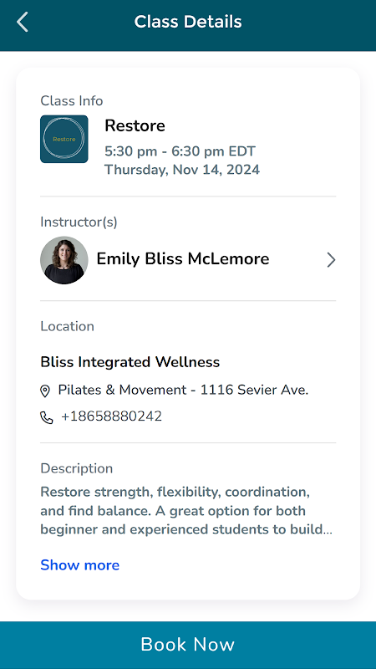Tap the Thursday, Nov 14, 2024 date
Viewport: 376px width, 669px height.
tap(182, 170)
